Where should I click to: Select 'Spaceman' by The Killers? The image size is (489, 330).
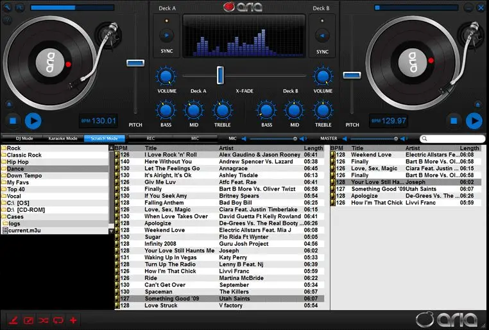[x=219, y=292]
